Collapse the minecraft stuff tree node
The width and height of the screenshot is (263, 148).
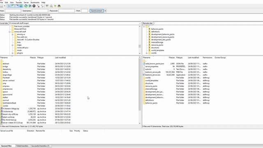click(9, 32)
